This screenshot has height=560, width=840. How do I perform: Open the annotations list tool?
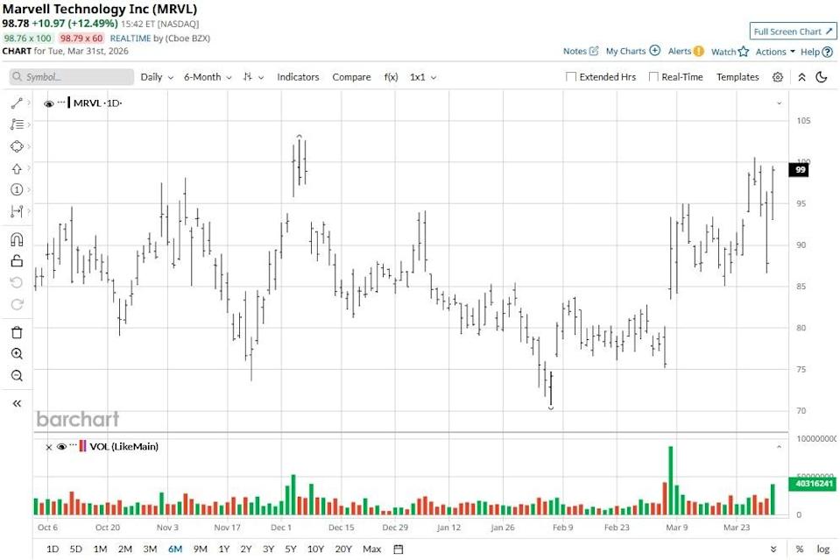coord(16,124)
